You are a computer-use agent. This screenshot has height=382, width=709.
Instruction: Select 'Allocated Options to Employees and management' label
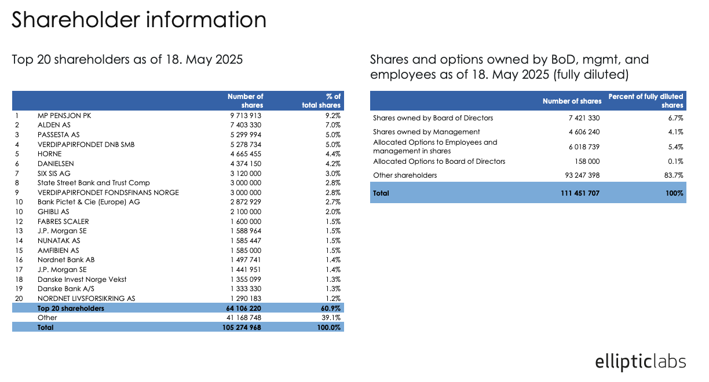coord(435,146)
